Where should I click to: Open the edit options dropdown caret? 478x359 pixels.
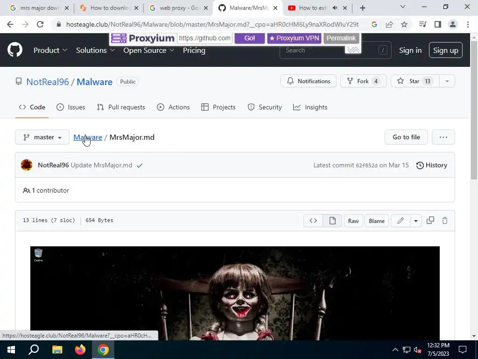[415, 221]
